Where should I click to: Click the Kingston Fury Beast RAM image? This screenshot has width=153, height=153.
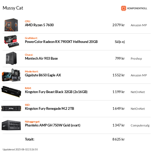tap(11, 92)
